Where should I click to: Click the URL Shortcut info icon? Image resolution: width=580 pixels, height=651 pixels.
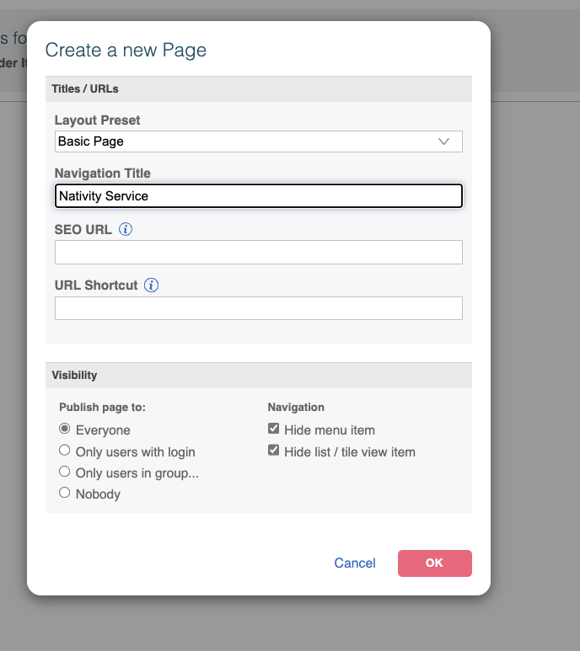point(151,285)
